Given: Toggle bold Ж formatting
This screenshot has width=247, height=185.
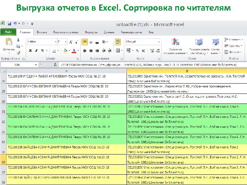Looking at the screenshot, I should point(30,51).
